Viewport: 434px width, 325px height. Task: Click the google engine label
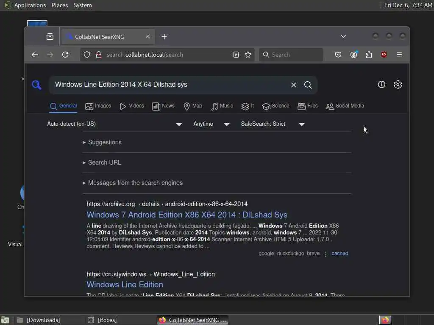tap(266, 253)
